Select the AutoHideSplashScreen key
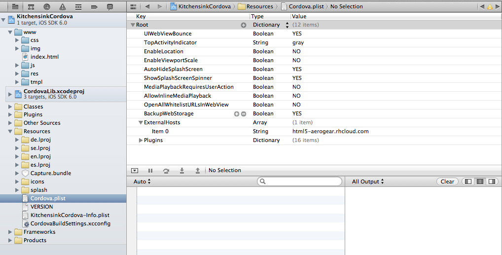The image size is (502, 255). pyautogui.click(x=173, y=69)
